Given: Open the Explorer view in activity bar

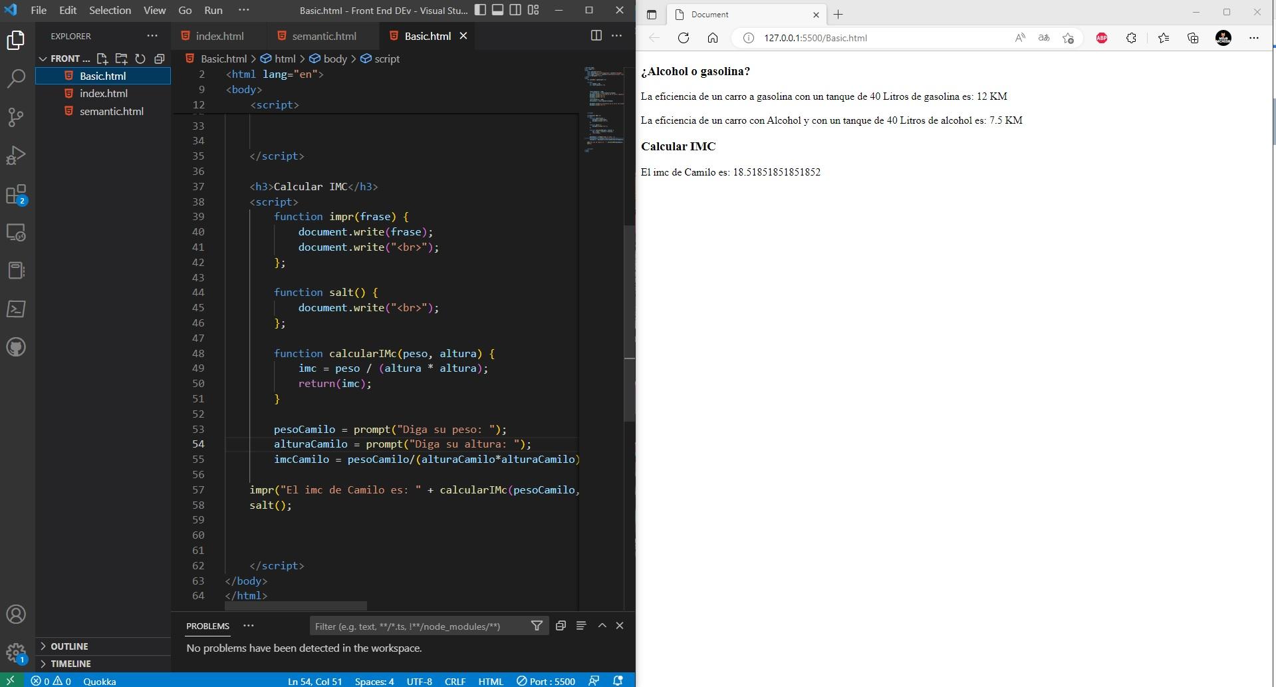Looking at the screenshot, I should pyautogui.click(x=16, y=41).
